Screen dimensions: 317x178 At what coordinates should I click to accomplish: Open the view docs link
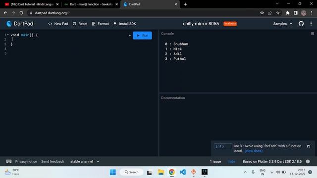coord(254,151)
